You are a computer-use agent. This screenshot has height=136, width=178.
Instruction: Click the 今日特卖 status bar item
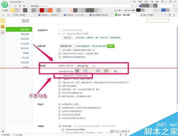(x=17, y=135)
